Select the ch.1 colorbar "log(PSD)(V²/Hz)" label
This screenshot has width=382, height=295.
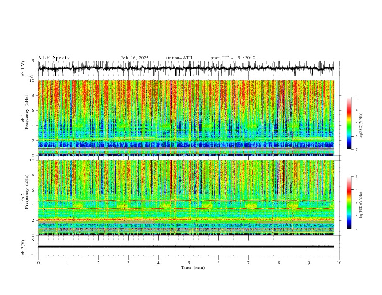pyautogui.click(x=361, y=126)
